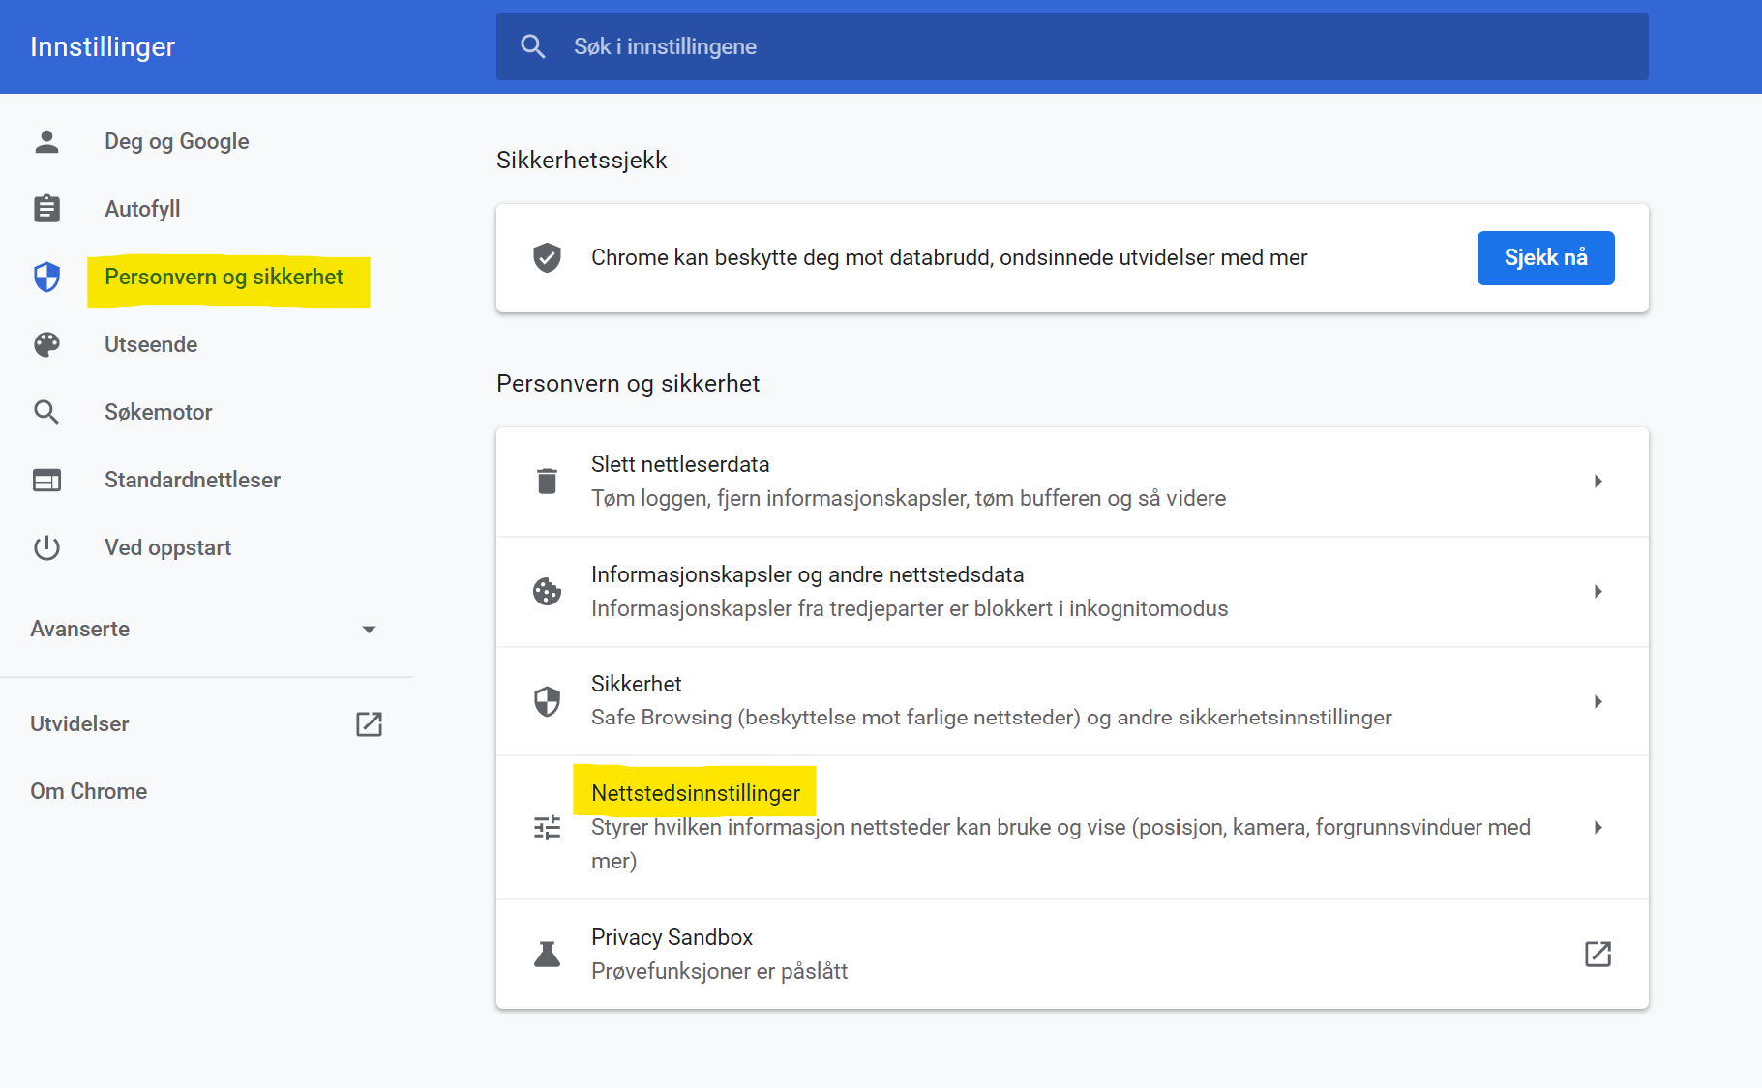Image resolution: width=1762 pixels, height=1088 pixels.
Task: Open Nettstedsinnstillinger via its right arrow
Action: point(1598,827)
